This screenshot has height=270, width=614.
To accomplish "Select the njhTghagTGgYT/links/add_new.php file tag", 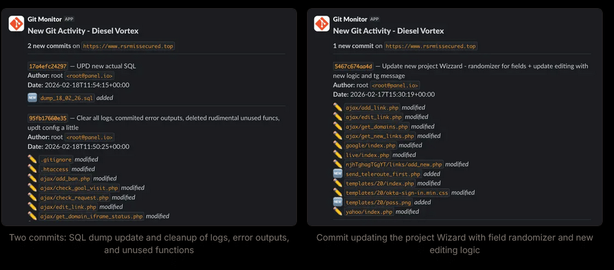I will pos(393,164).
